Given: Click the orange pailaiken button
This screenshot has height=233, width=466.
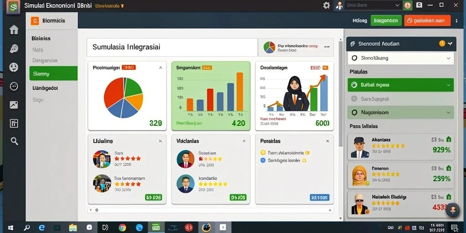Looking at the screenshot, I should pos(427,20).
